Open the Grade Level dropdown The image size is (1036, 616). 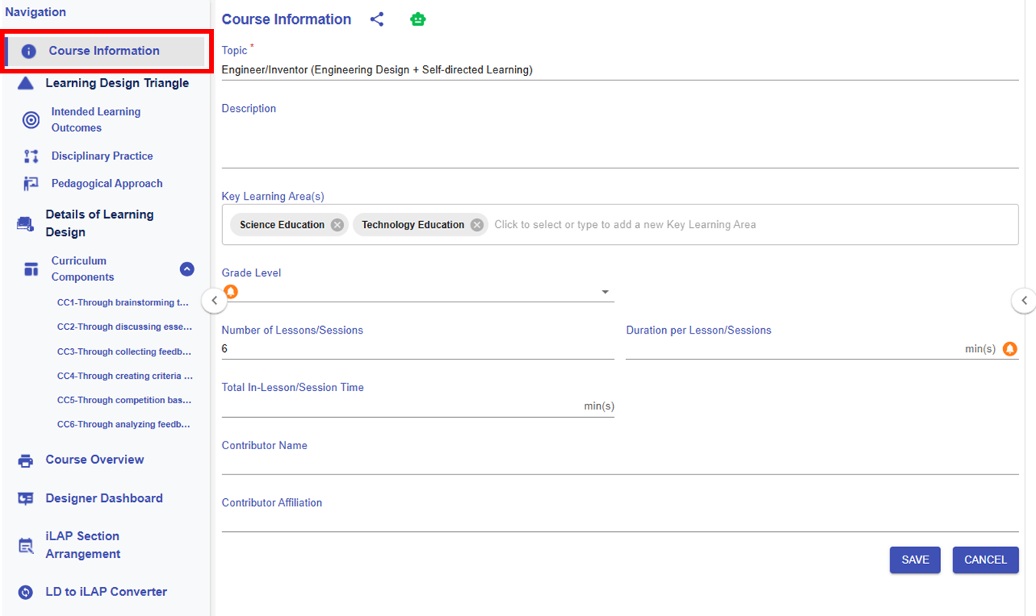click(605, 292)
